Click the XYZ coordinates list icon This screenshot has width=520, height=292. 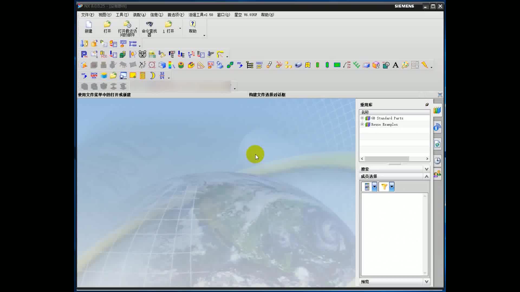tap(347, 65)
